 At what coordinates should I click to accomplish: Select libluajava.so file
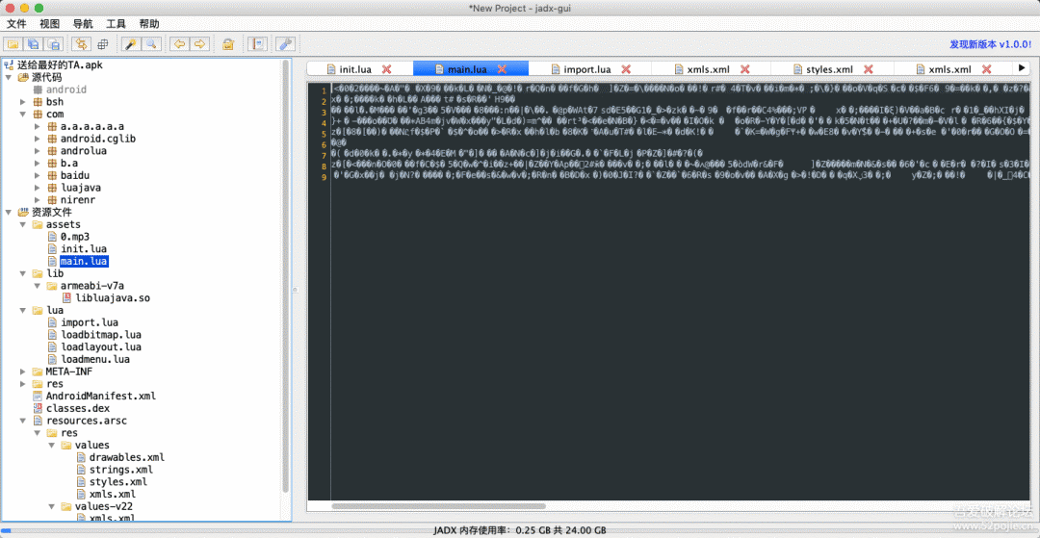point(113,298)
